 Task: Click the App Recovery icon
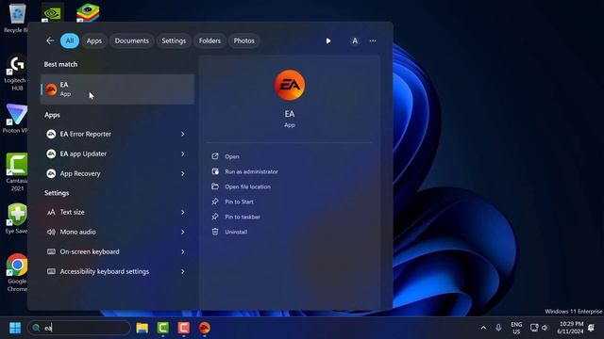click(x=51, y=173)
